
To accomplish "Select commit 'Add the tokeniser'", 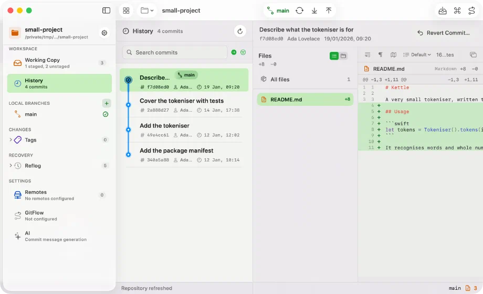I will tap(184, 130).
